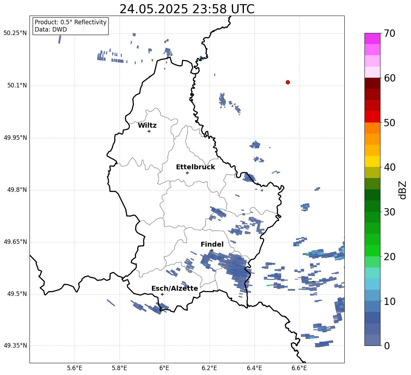411x375 pixels.
Task: Click the Esch/Alzette station cross marker
Action: click(162, 294)
